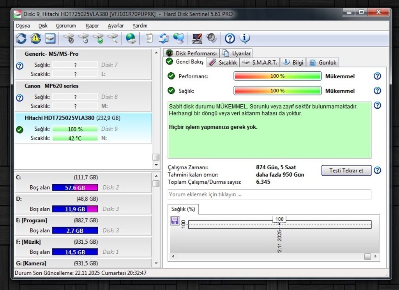Open the Disk menu
Image resolution: width=399 pixels, height=290 pixels.
[43, 26]
